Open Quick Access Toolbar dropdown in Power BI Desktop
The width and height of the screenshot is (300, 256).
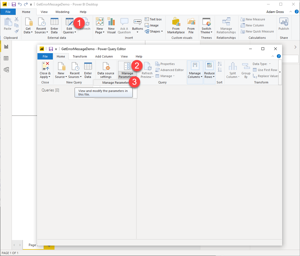pos(31,5)
